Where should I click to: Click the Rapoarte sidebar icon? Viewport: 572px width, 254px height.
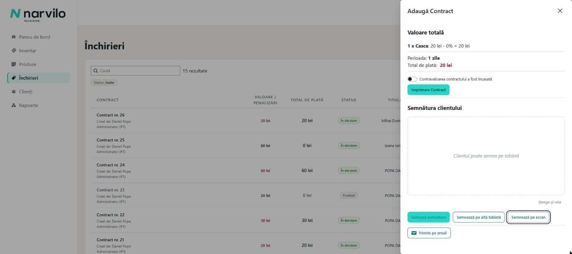pyautogui.click(x=13, y=106)
